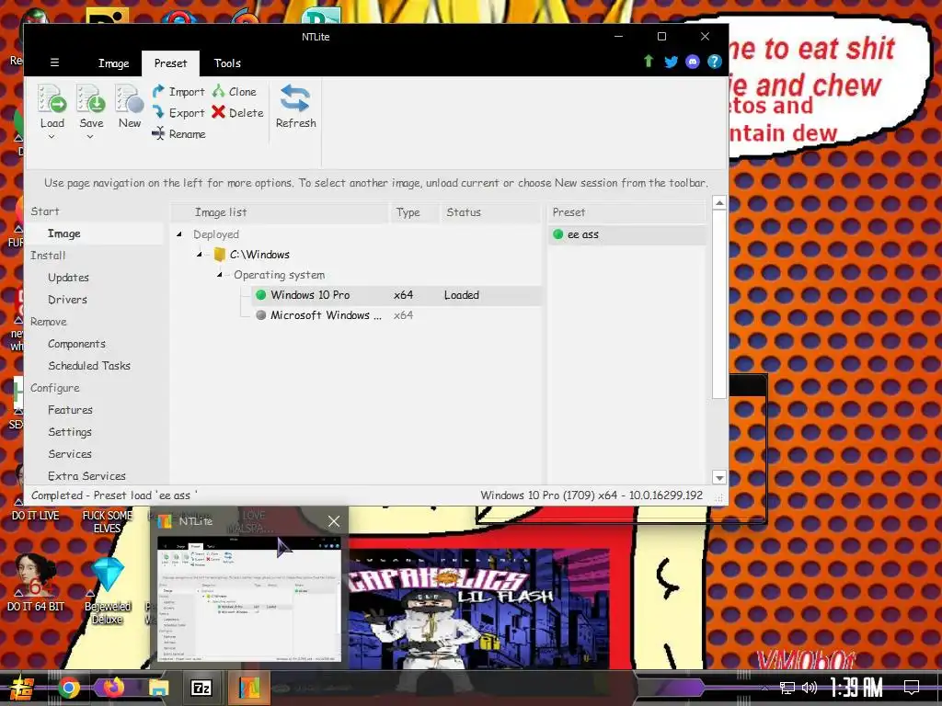Open the volume control in tray

click(x=809, y=688)
